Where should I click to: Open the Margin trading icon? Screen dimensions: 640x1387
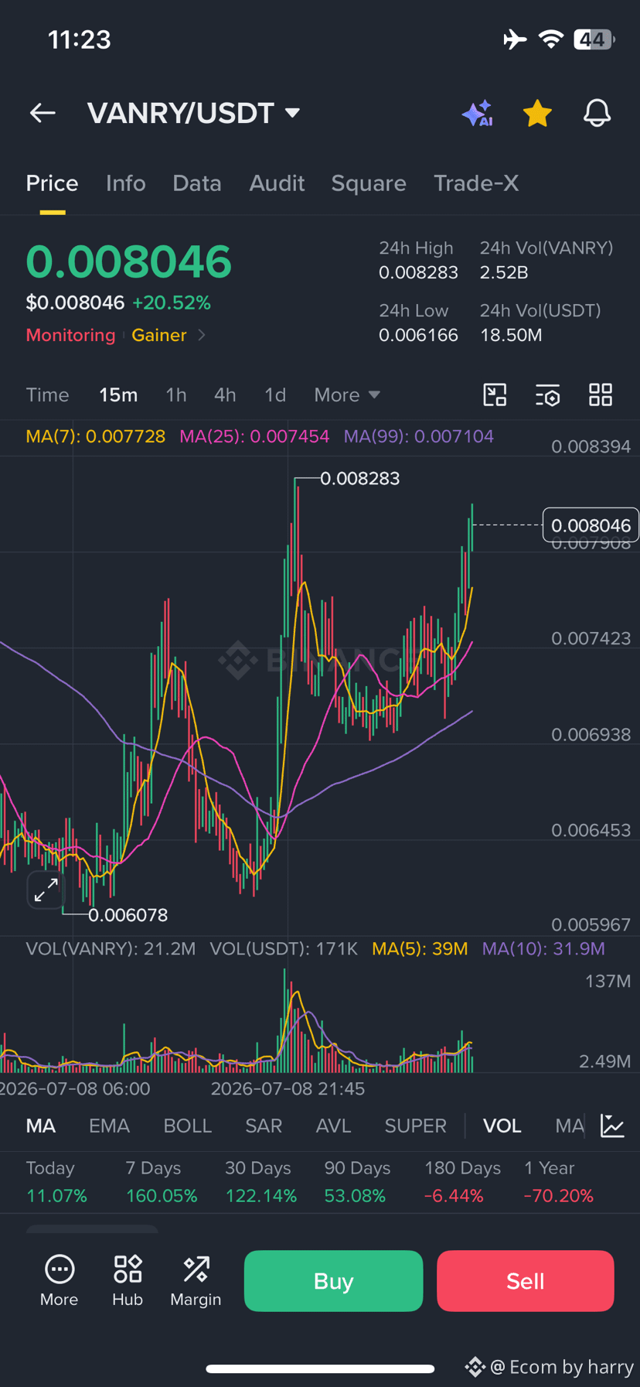pyautogui.click(x=196, y=1281)
